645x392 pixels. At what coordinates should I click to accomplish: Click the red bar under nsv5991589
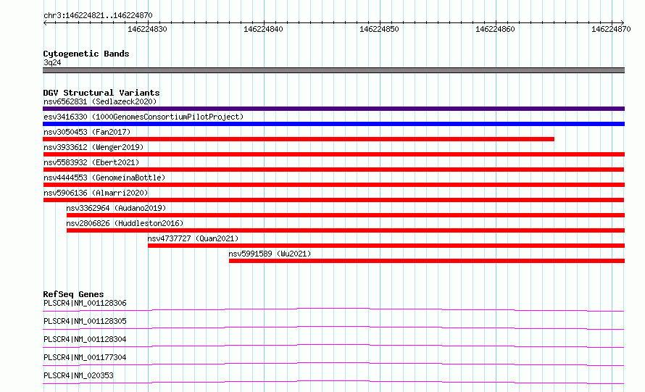(x=427, y=261)
